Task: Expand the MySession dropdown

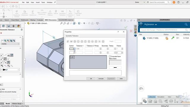Action: 156,24
